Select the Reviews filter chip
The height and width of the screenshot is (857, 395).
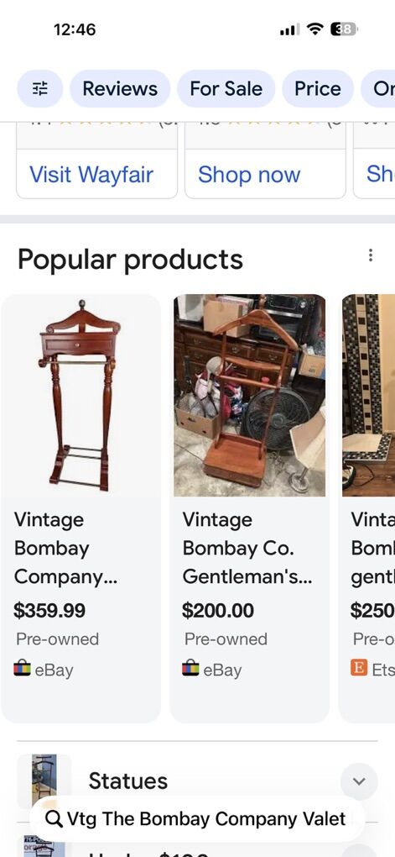click(120, 88)
